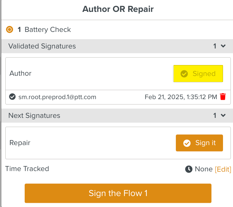Screen dimensions: 233x207
Task: Click the checkmark icon inside the Signed button
Action: point(184,74)
